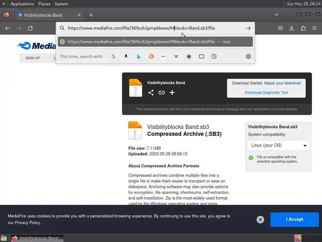Image resolution: width=322 pixels, height=242 pixels.
Task: Search with eBay this time
Action: [x=164, y=56]
